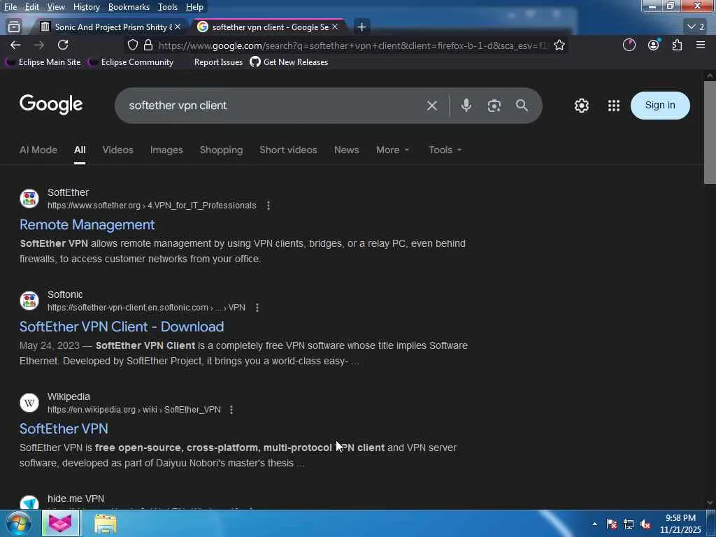Open Eclipse Community bookmark
Viewport: 716px width, 537px height.
click(131, 62)
